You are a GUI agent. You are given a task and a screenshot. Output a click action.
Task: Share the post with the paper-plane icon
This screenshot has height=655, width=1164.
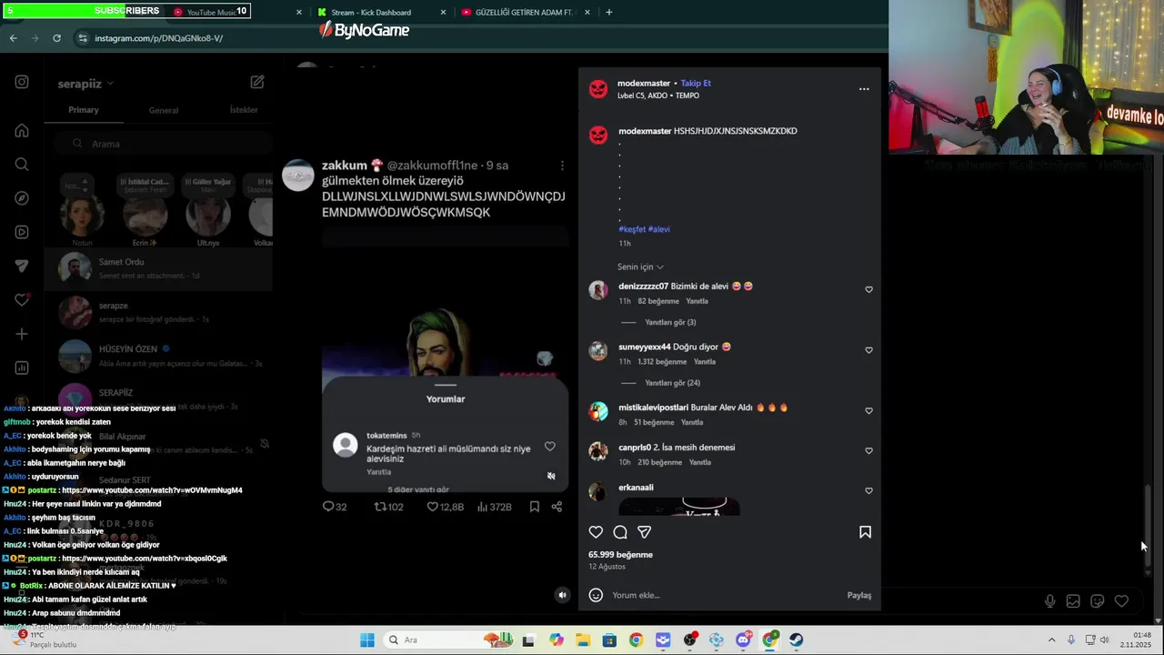pos(644,532)
